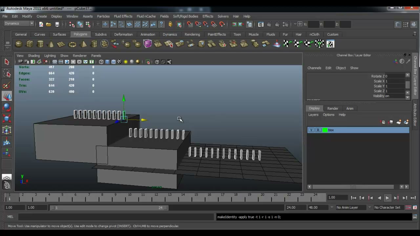The image size is (420, 236).
Task: Open the Lighting viewport menu
Action: pyautogui.click(x=50, y=56)
